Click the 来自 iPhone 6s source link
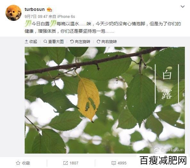The width and height of the screenshot is (190, 168). (x=62, y=16)
